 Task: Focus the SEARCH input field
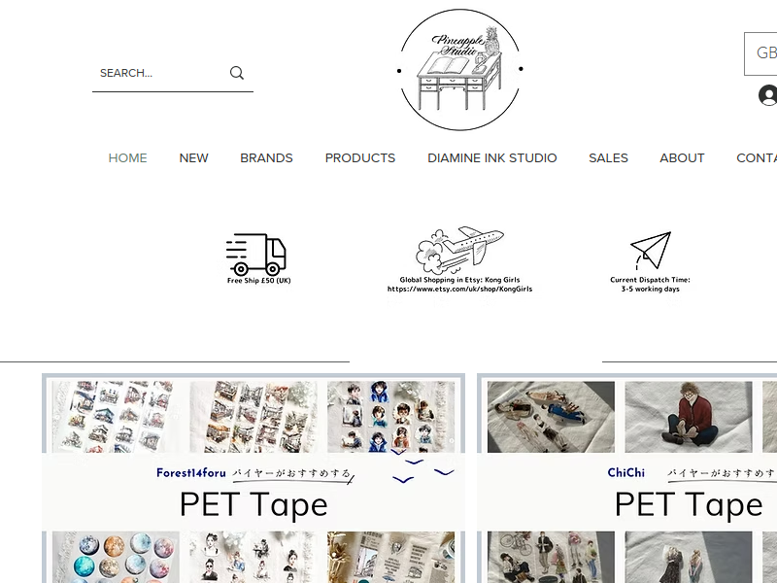158,73
